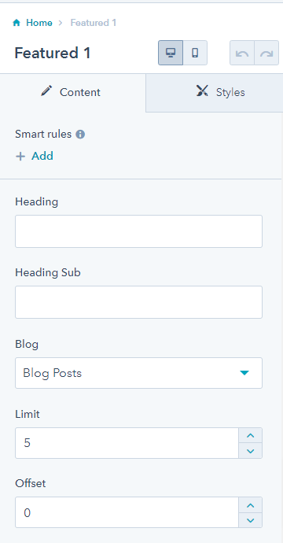Click the brush icon on Styles tab
This screenshot has width=283, height=543.
click(202, 91)
